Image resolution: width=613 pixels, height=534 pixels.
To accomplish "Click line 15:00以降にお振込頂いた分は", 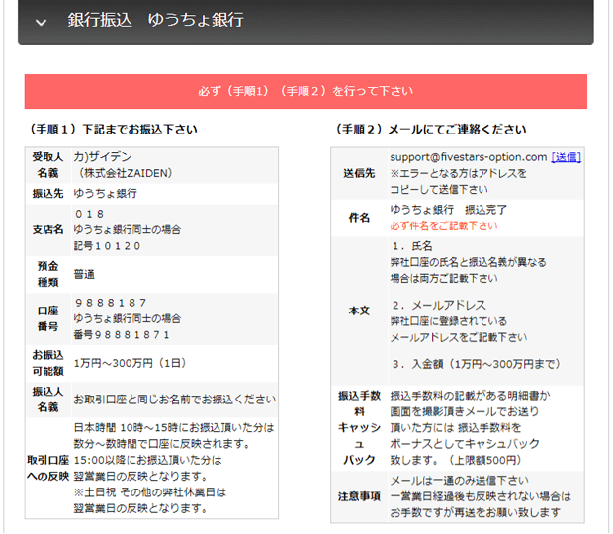I will pyautogui.click(x=147, y=460).
